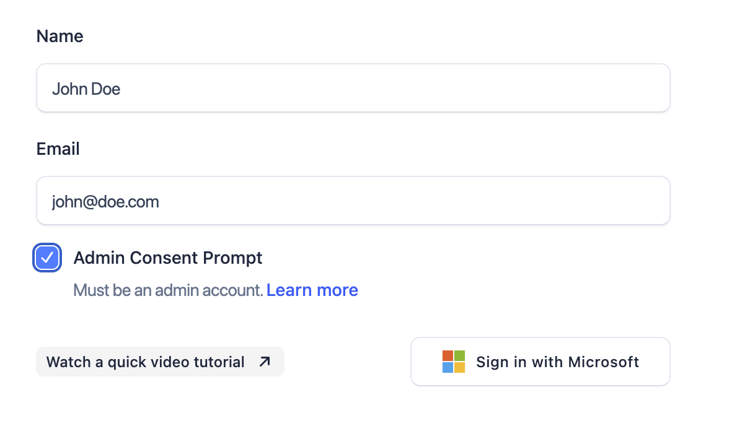The image size is (750, 426).
Task: Toggle consent via Admin Consent Prompt label
Action: coord(168,258)
